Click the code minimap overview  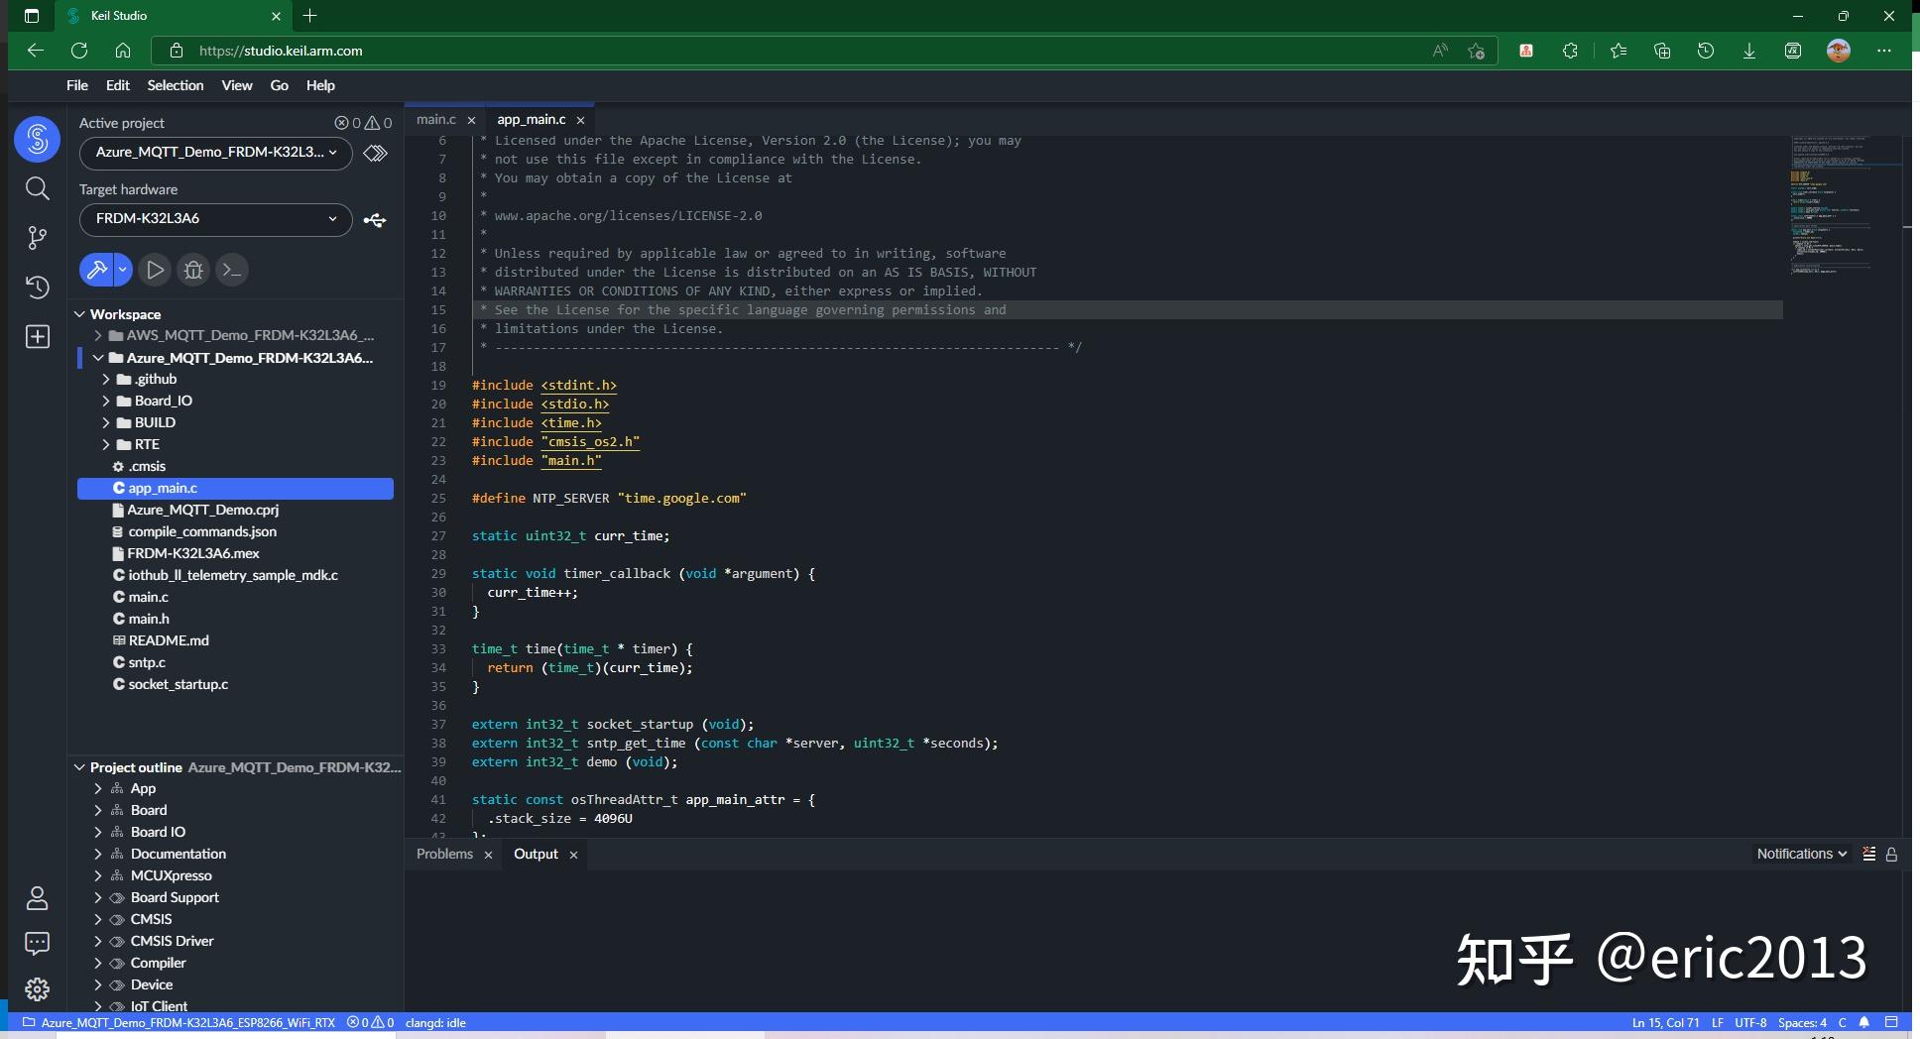[x=1845, y=206]
